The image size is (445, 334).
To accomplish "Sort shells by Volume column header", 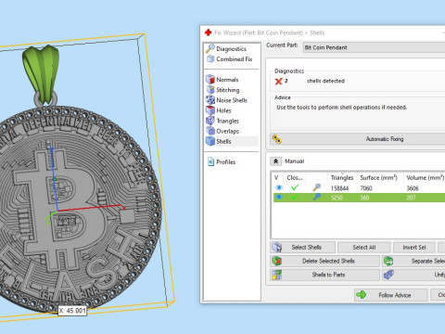I will [425, 177].
